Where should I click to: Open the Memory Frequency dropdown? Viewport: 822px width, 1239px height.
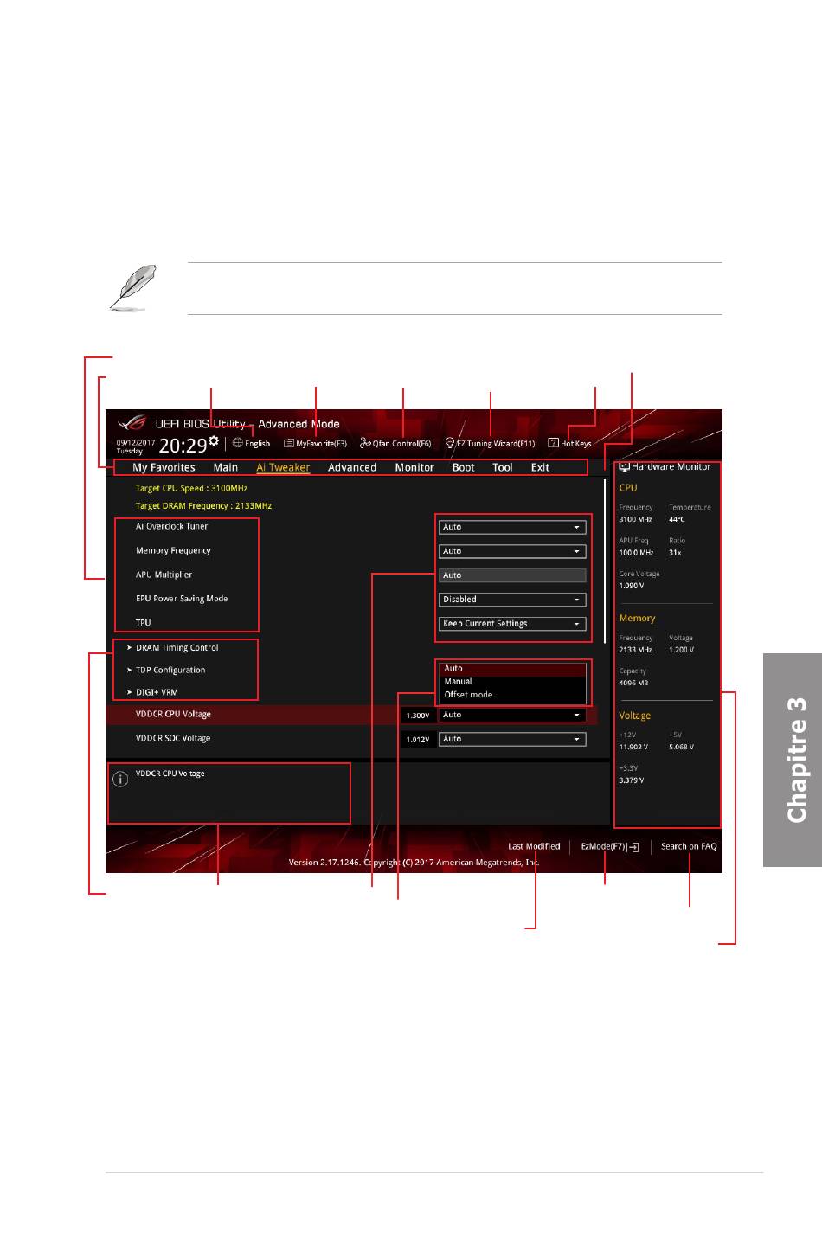512,551
